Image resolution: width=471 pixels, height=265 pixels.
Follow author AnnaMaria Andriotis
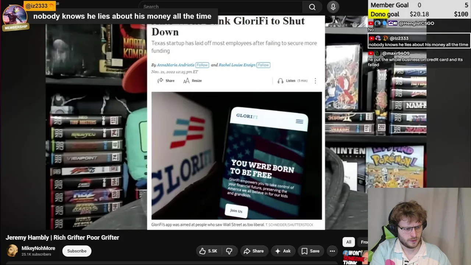202,65
